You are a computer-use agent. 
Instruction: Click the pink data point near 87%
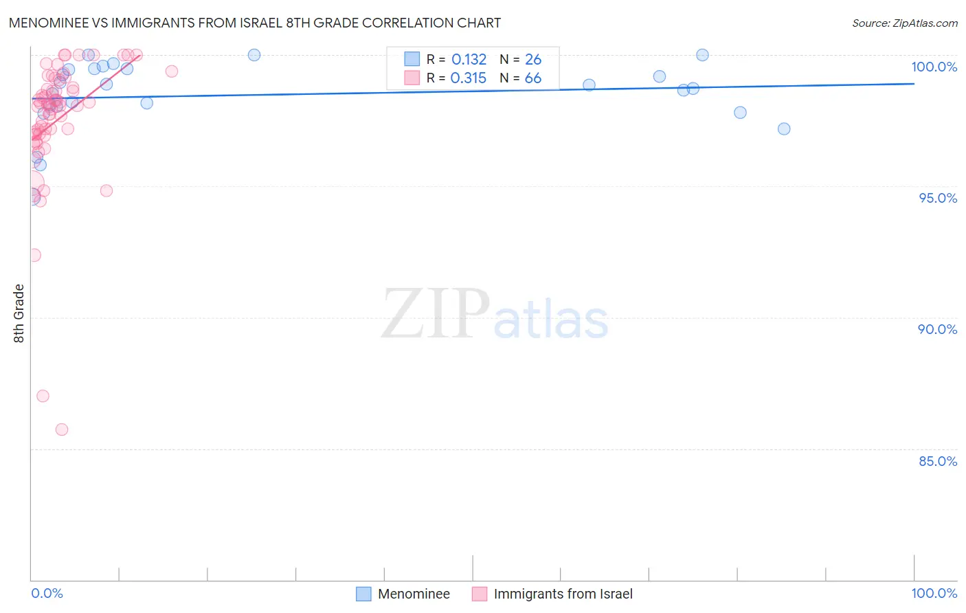(x=43, y=396)
